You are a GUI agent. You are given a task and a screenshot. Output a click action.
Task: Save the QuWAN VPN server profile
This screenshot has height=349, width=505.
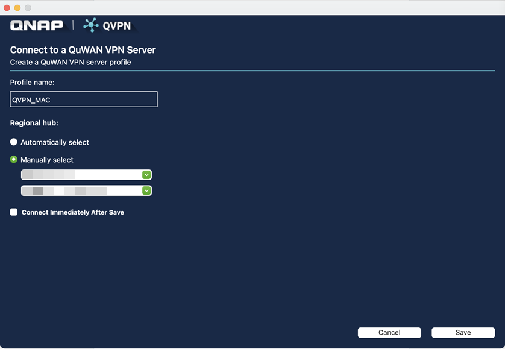point(463,333)
